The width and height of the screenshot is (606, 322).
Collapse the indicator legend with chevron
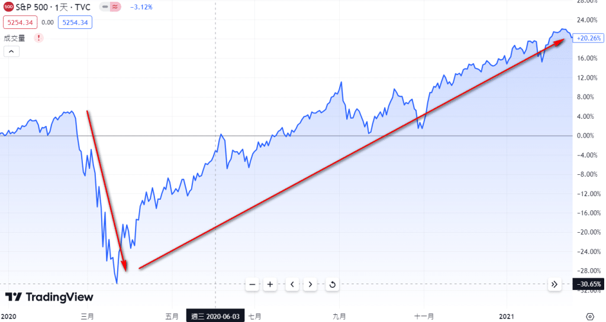tap(12, 51)
